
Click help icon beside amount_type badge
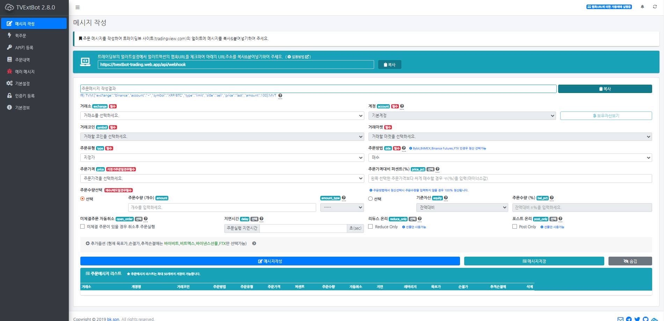coord(344,198)
